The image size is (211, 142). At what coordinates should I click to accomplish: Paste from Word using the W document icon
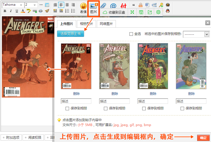click(147, 5)
